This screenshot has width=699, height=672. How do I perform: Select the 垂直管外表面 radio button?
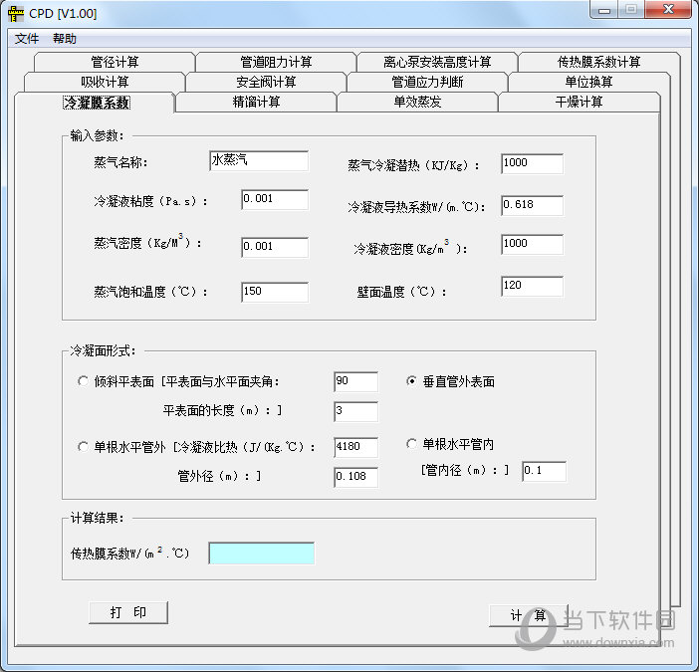point(411,381)
